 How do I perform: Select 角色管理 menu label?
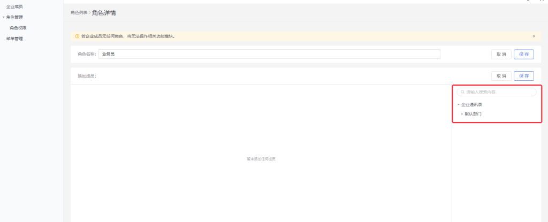pyautogui.click(x=14, y=17)
